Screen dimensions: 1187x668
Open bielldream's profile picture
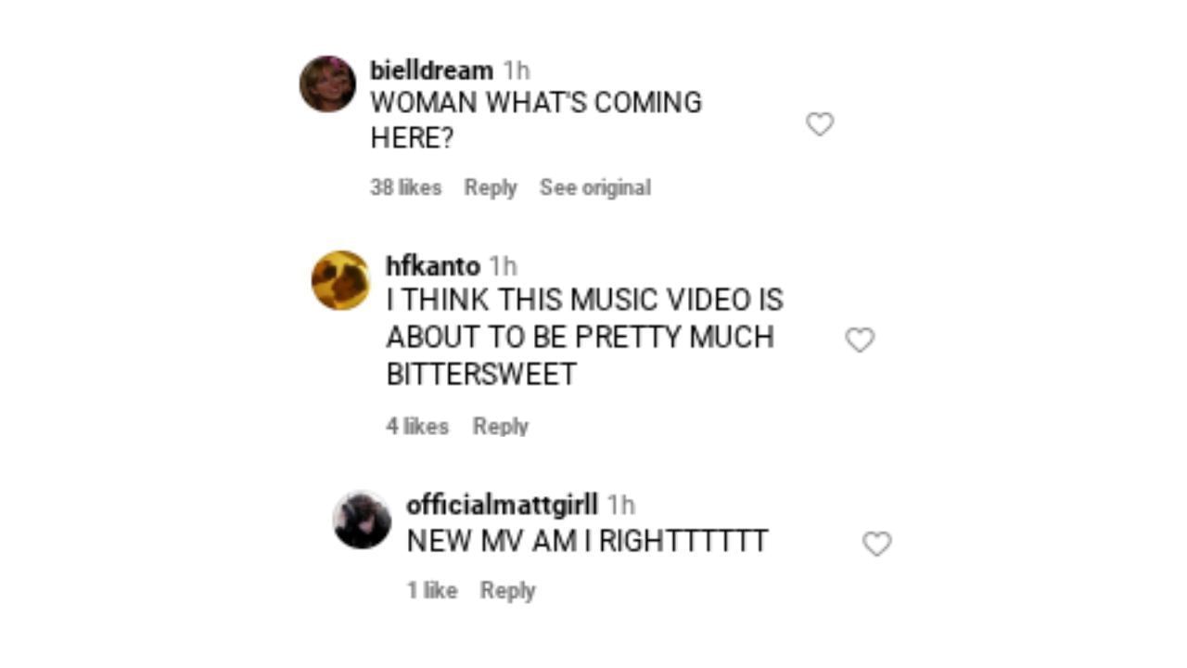pyautogui.click(x=327, y=83)
